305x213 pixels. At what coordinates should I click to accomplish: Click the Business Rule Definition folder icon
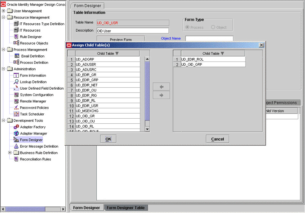16,153
